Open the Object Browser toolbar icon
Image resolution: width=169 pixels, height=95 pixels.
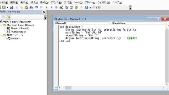[x=76, y=7]
